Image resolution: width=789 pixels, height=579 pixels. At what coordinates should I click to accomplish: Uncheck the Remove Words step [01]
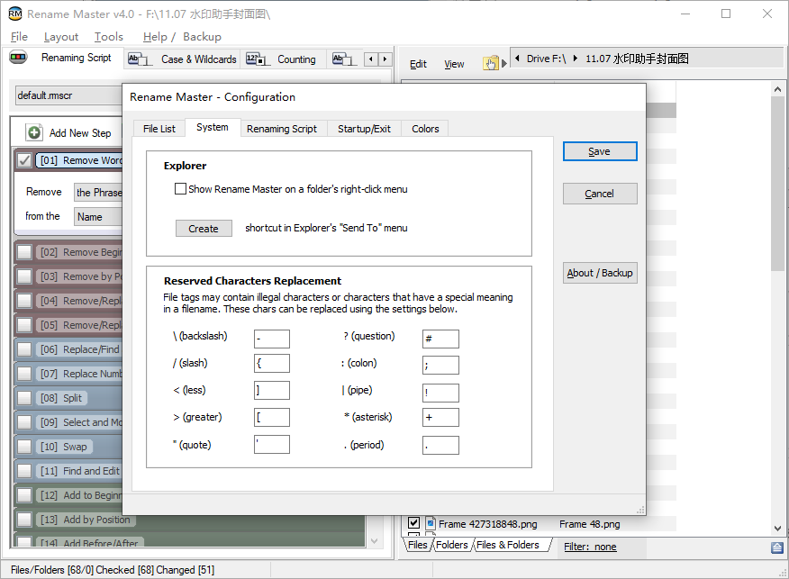(x=24, y=160)
